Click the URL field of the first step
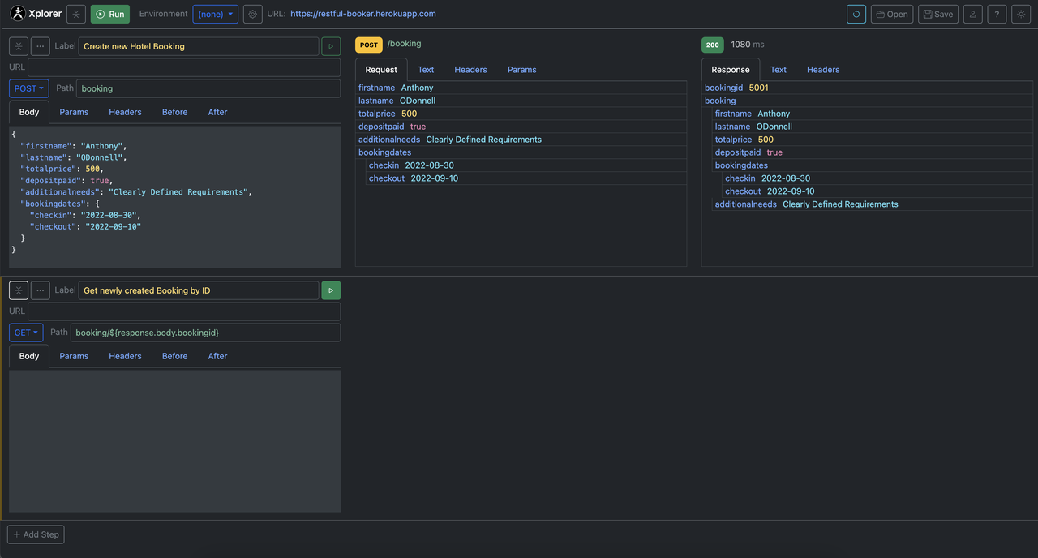The width and height of the screenshot is (1038, 558). (184, 67)
